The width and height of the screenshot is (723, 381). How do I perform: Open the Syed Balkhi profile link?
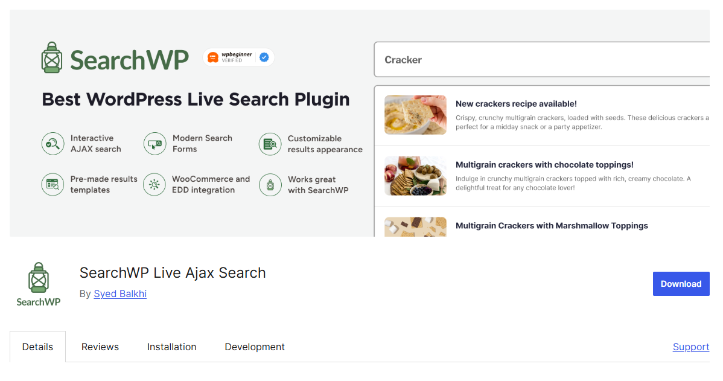coord(119,293)
